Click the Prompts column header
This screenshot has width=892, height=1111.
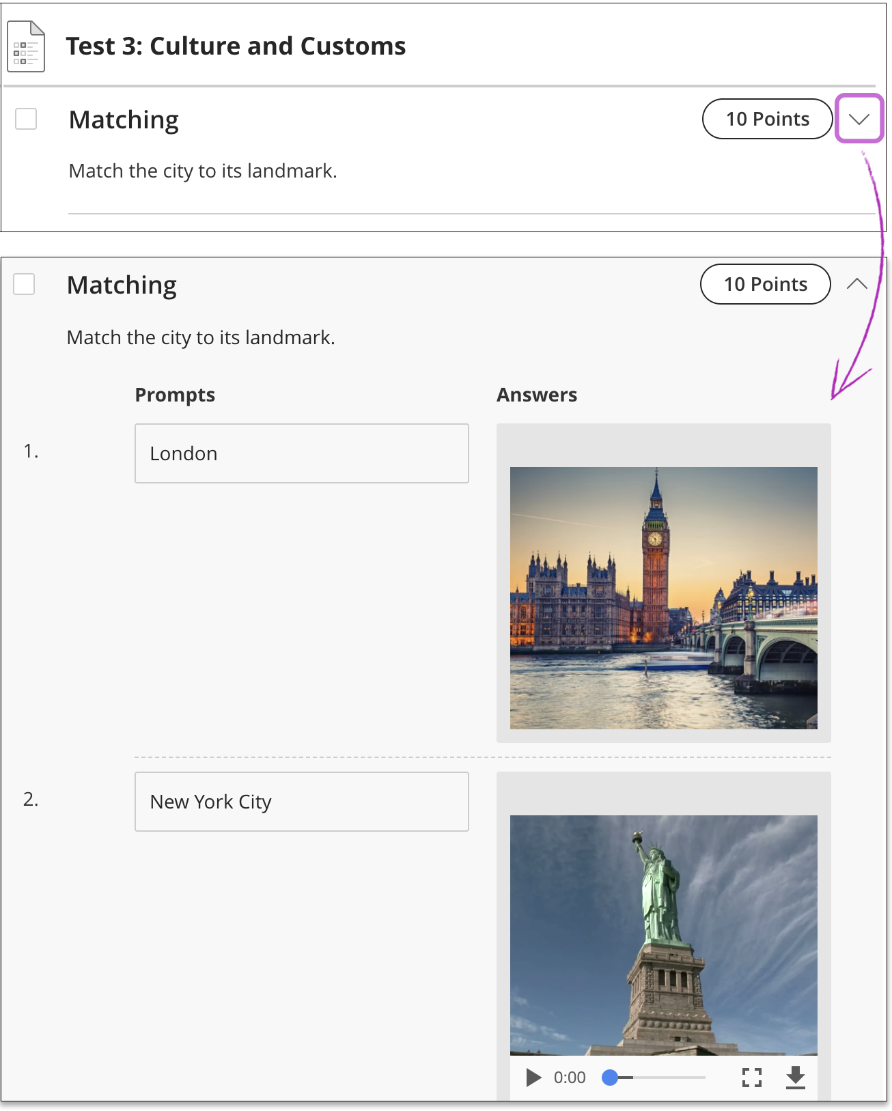tap(175, 395)
